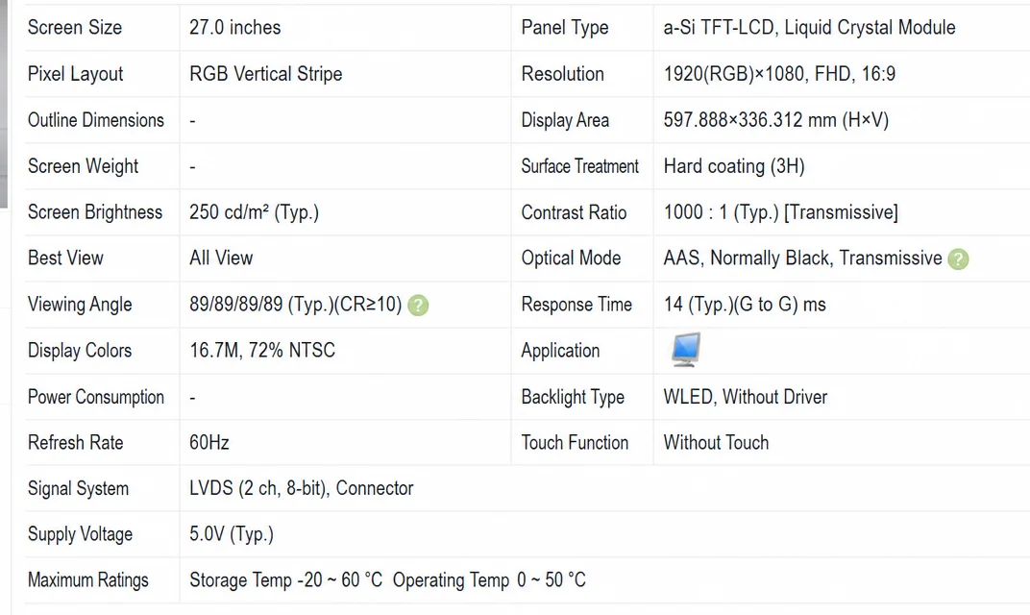Click the 250 cd/m² brightness value
This screenshot has height=615, width=1030.
[255, 212]
